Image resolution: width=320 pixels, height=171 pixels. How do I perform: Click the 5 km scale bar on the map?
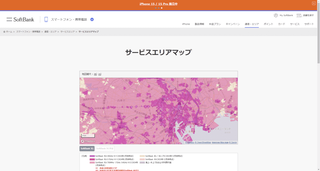point(88,136)
